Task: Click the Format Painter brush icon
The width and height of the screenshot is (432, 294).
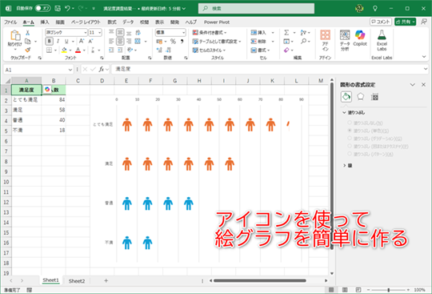Action: point(27,50)
